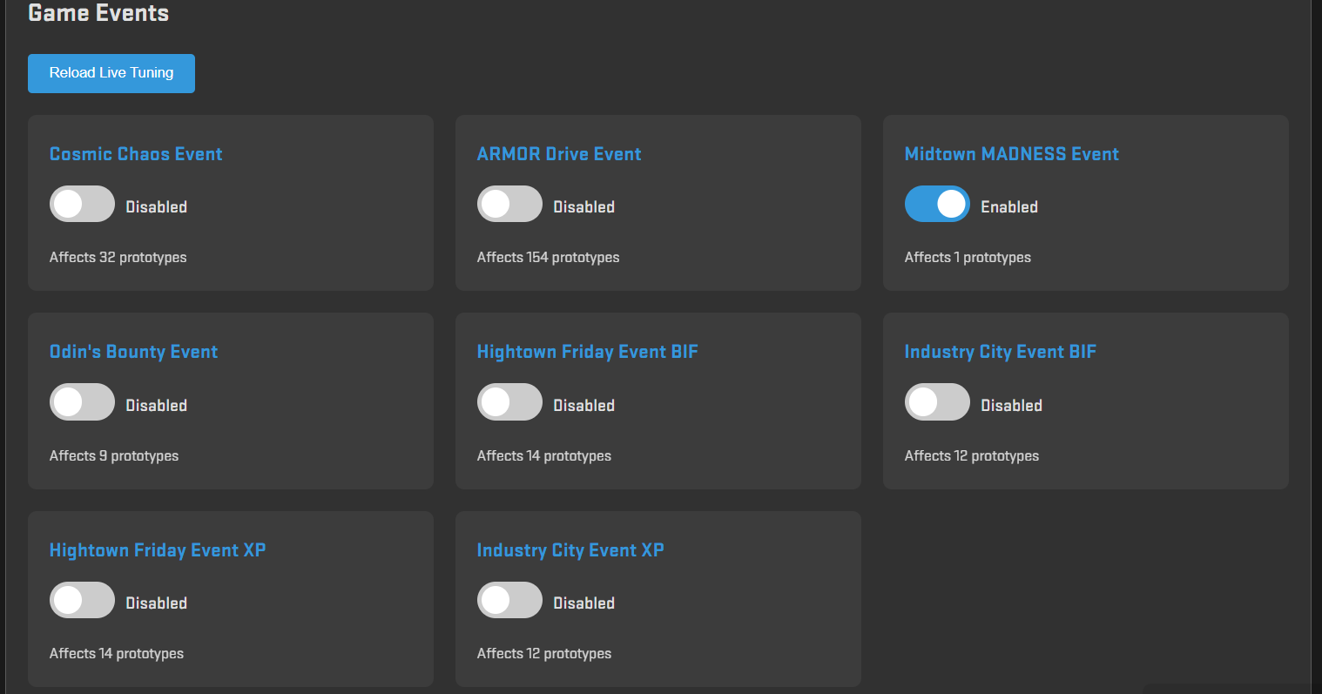Toggle Odin's Bounty Event on

click(82, 402)
